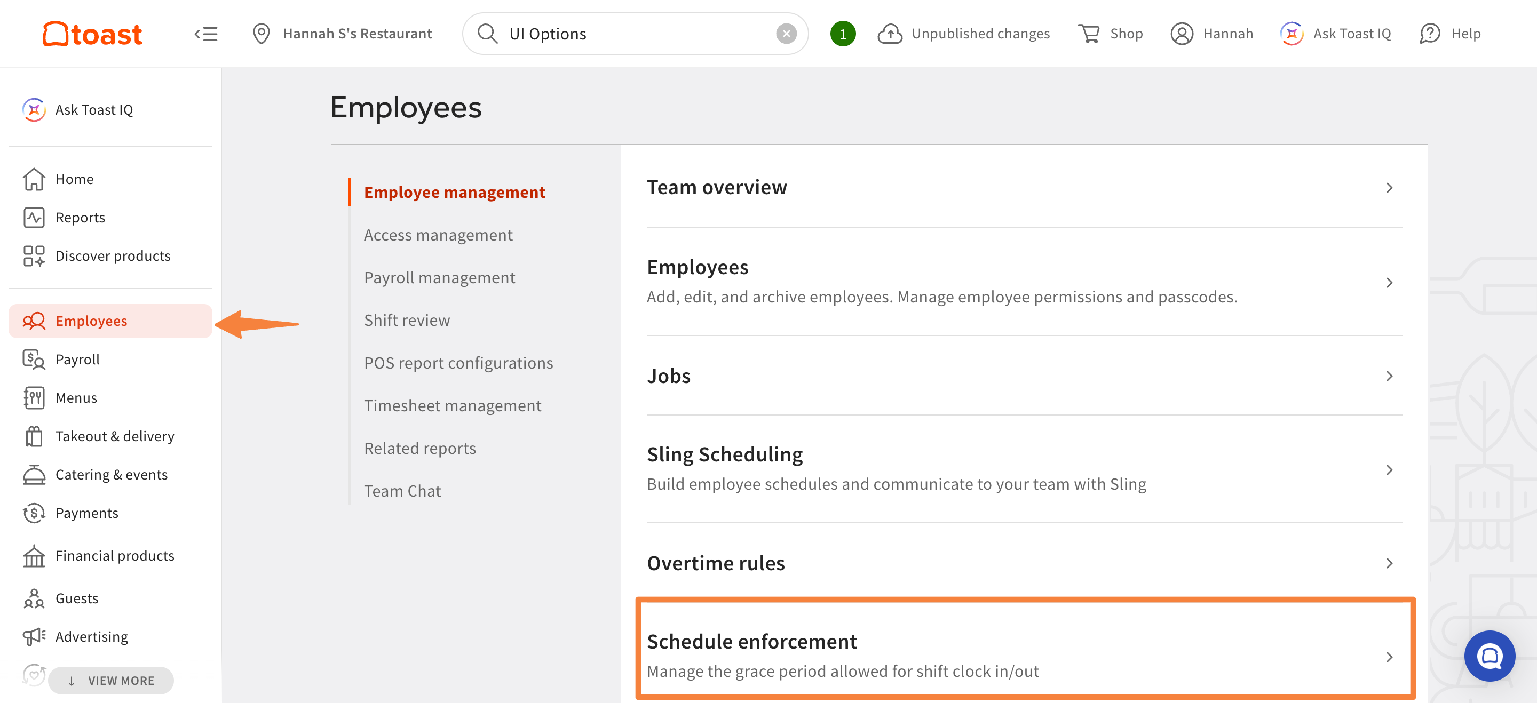Open the Unpublished changes cloud icon
Screen dimensions: 1537x703
pos(890,34)
